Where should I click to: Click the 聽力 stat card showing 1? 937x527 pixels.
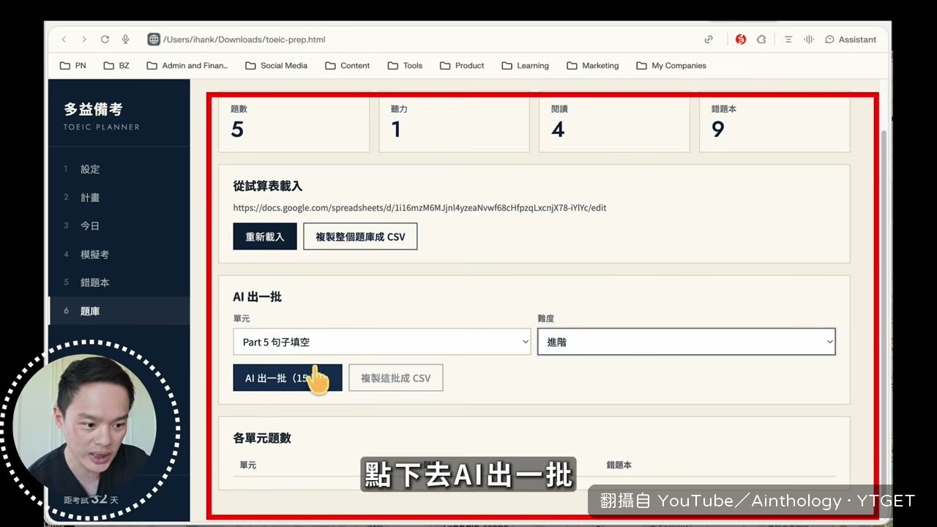coord(454,124)
